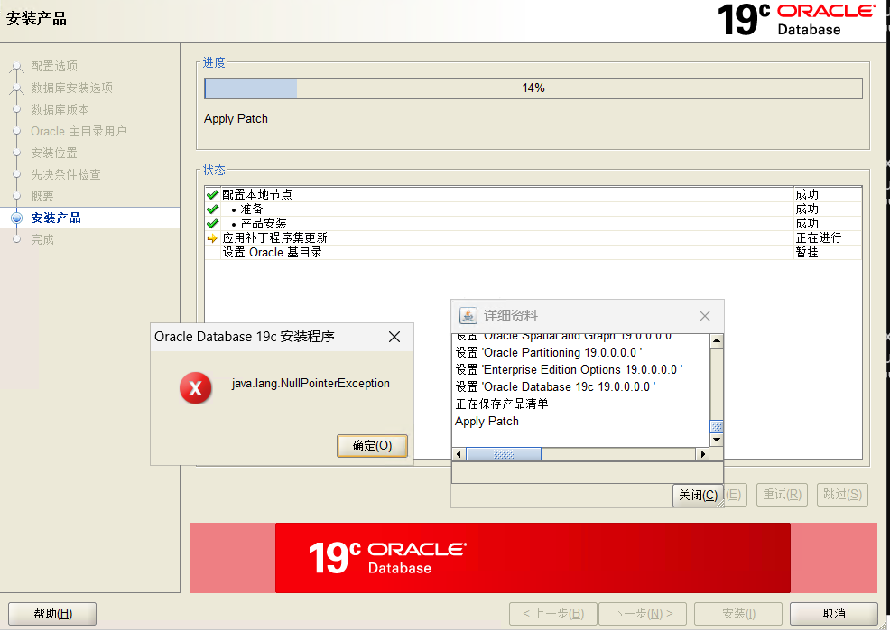Image resolution: width=890 pixels, height=632 pixels.
Task: Click the 取消 button
Action: click(x=834, y=613)
